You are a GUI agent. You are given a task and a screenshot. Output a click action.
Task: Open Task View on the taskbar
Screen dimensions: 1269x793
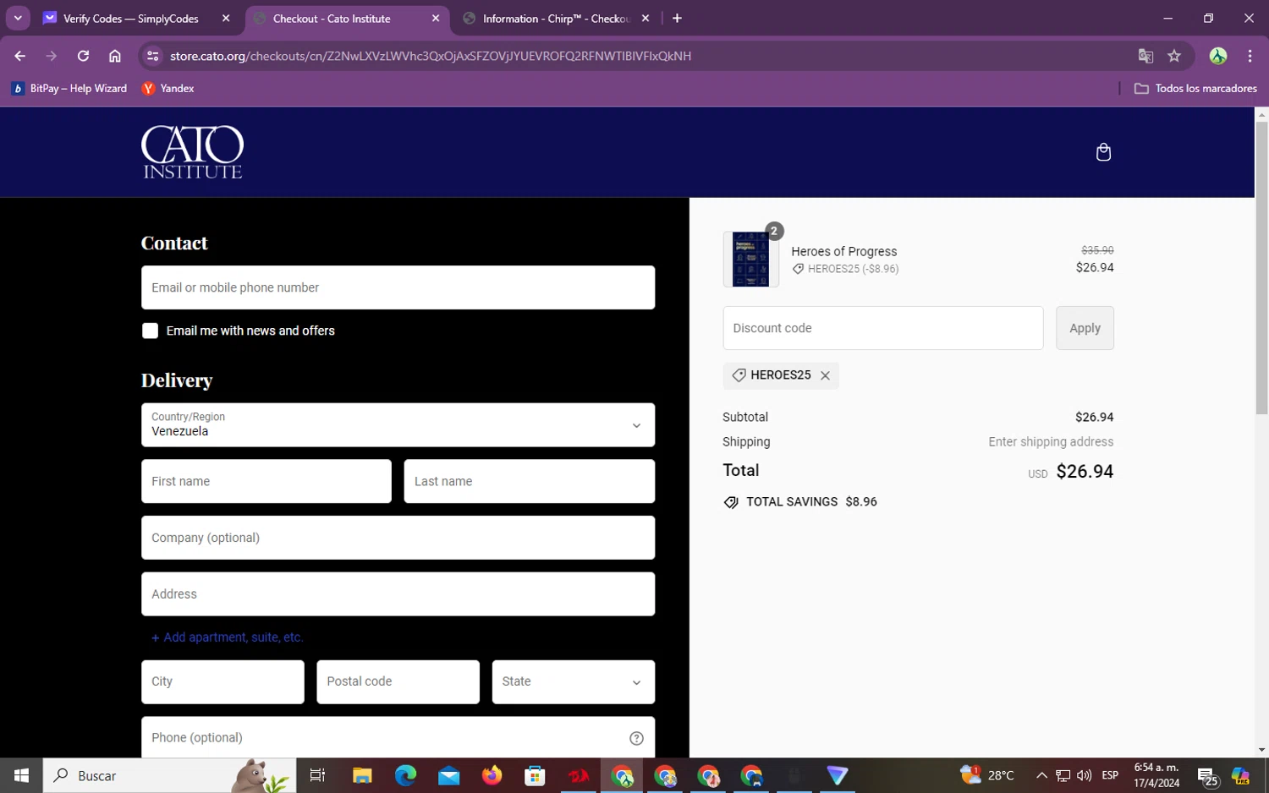click(x=317, y=775)
